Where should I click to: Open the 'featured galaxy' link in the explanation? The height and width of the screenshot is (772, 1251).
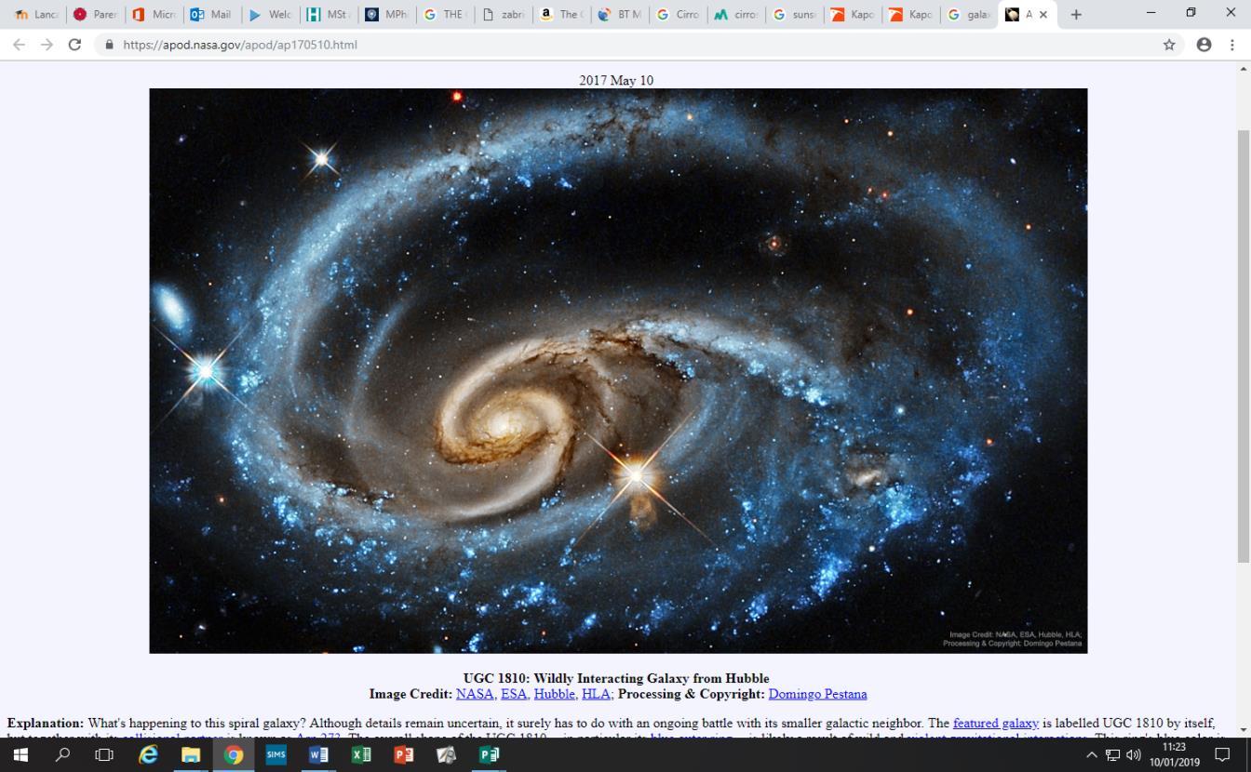pos(995,723)
